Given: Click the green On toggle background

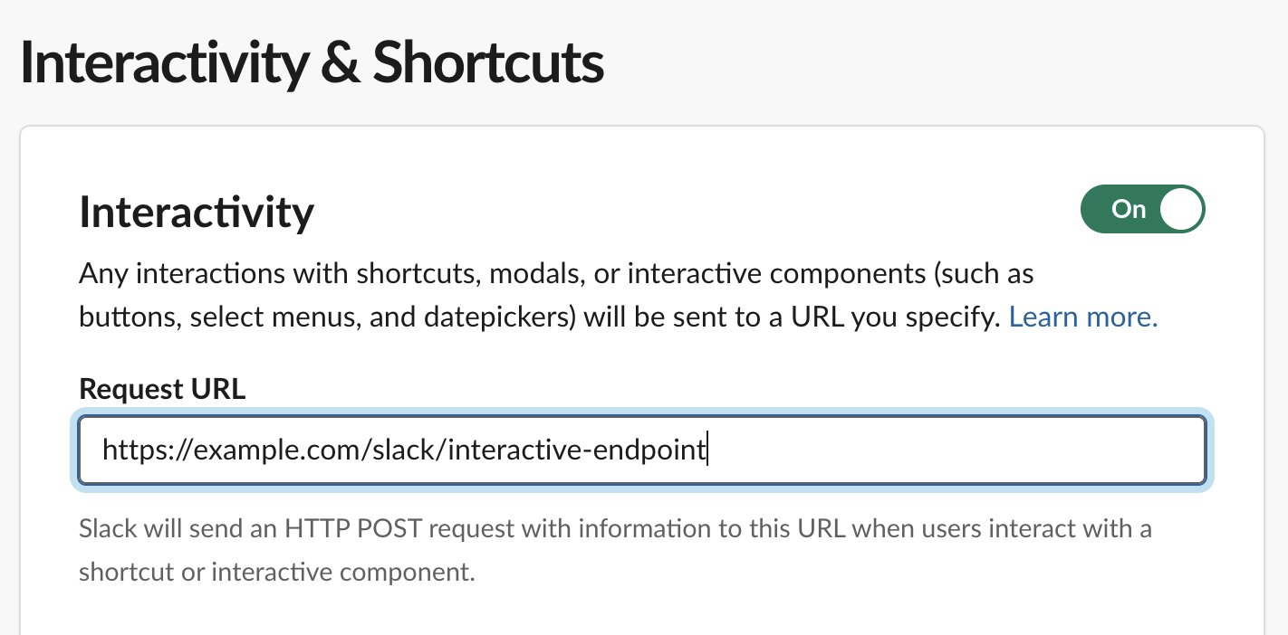Looking at the screenshot, I should click(1128, 209).
